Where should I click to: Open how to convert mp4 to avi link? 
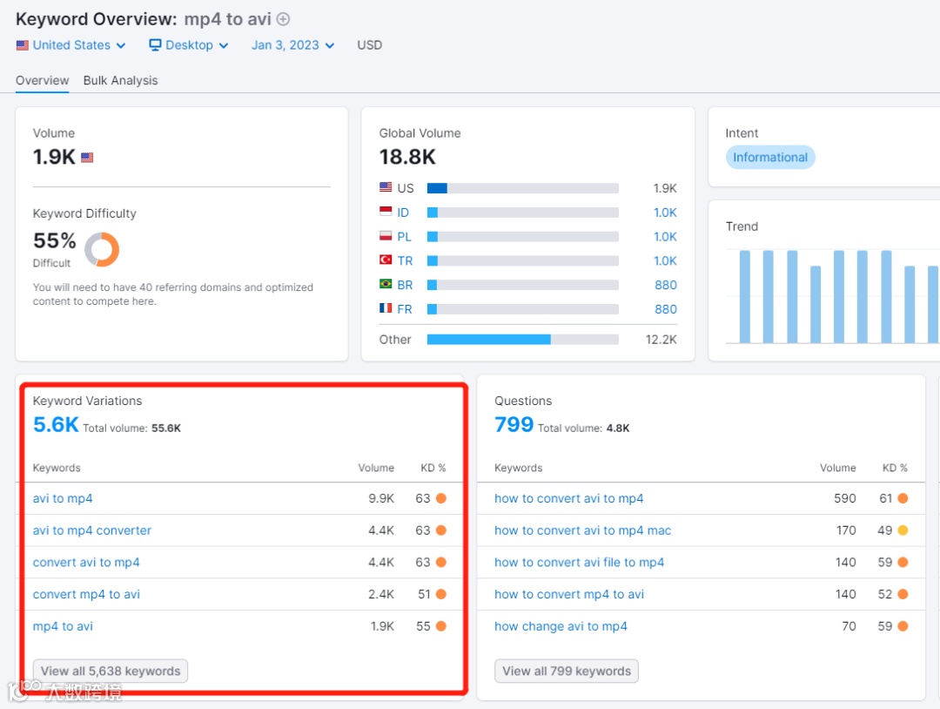click(569, 594)
